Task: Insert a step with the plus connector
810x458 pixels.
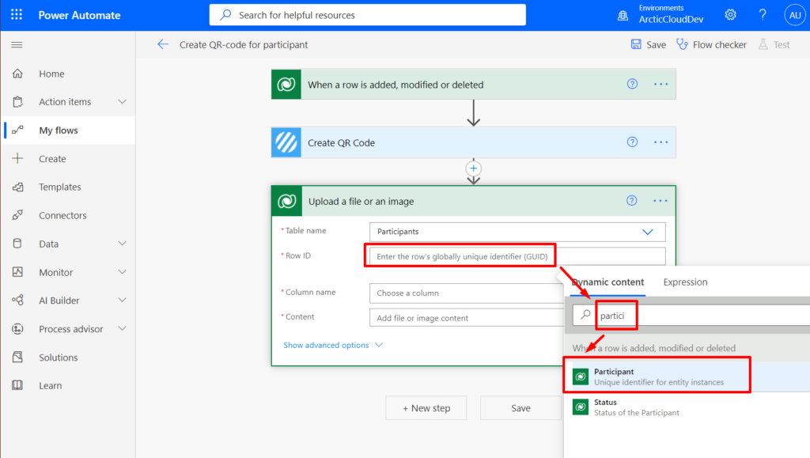Action: (x=473, y=168)
